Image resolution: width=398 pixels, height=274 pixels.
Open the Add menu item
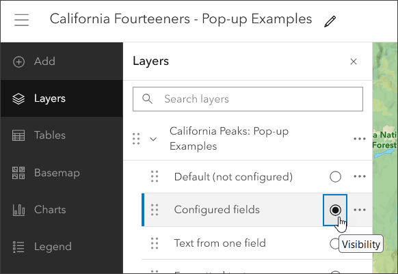point(62,61)
